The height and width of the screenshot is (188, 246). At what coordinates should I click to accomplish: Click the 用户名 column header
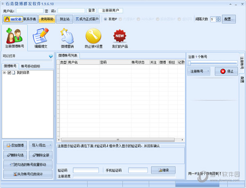[x=84, y=62]
